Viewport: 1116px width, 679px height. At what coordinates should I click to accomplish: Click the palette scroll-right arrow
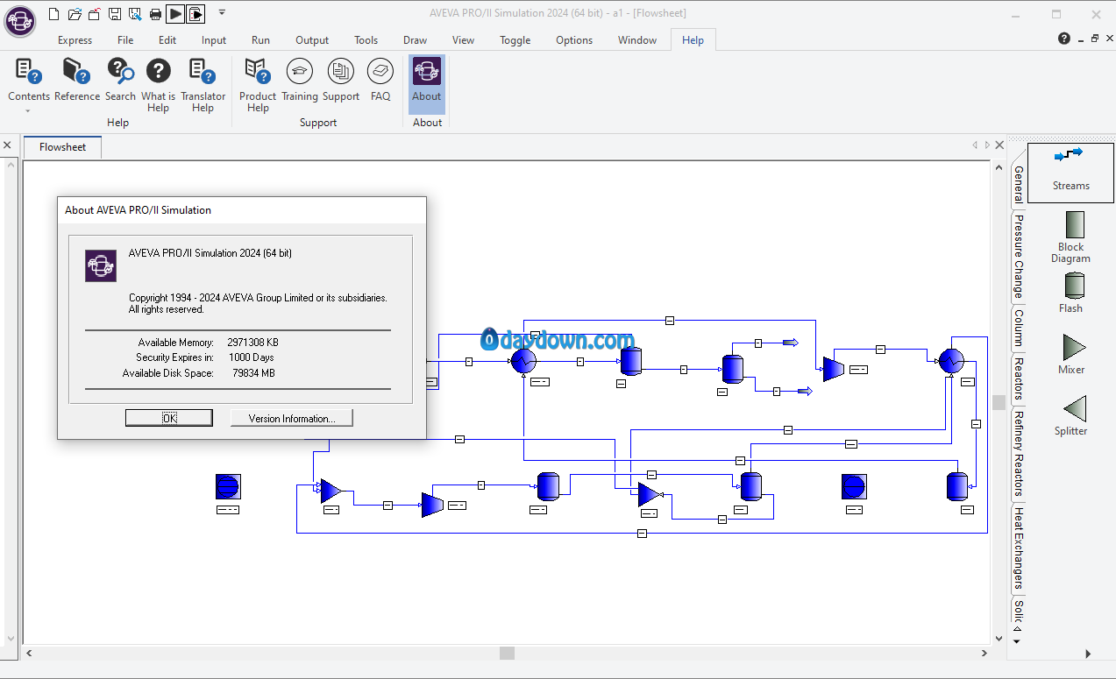pos(1088,654)
